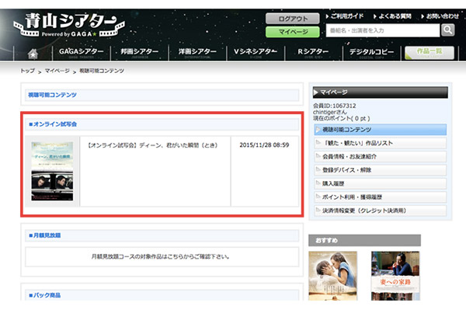Select Vシネシアター nav tab
Viewport: 466px width, 310px height.
(x=256, y=53)
